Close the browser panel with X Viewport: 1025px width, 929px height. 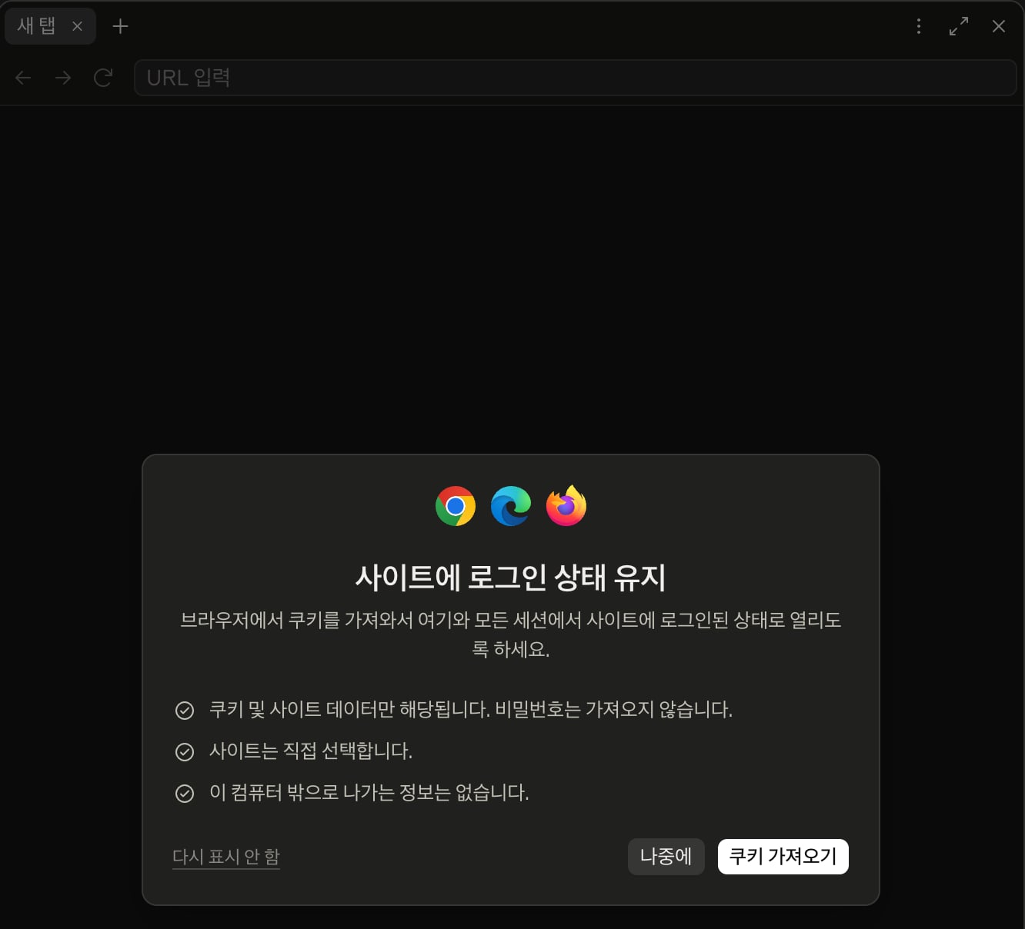pyautogui.click(x=999, y=26)
